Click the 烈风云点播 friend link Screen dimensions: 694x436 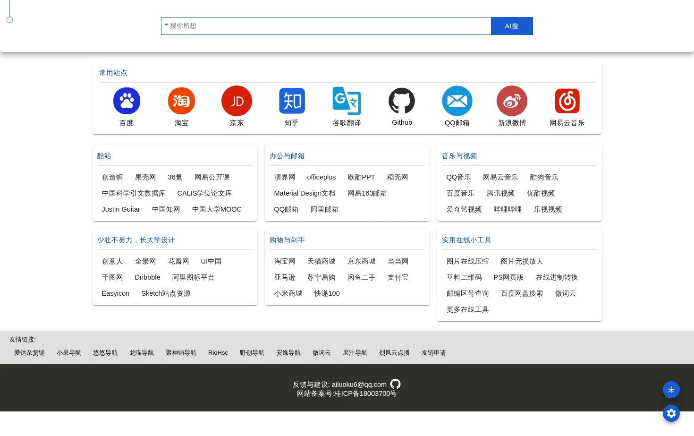[x=394, y=353]
